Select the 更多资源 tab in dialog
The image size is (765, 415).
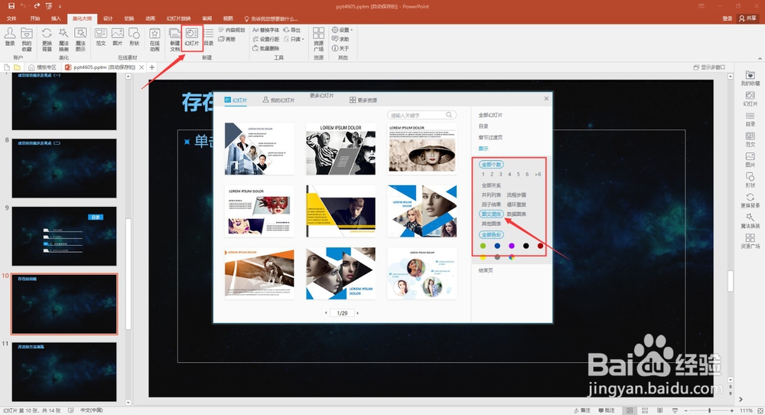coord(363,100)
